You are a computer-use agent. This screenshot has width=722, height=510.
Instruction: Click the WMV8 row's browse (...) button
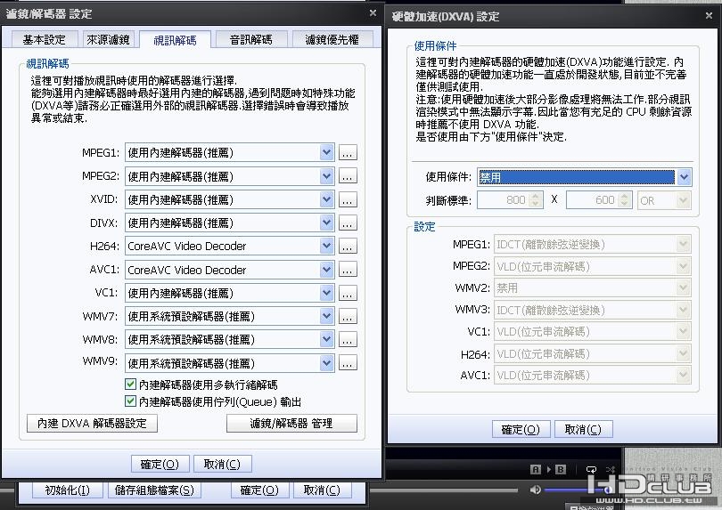coord(348,339)
